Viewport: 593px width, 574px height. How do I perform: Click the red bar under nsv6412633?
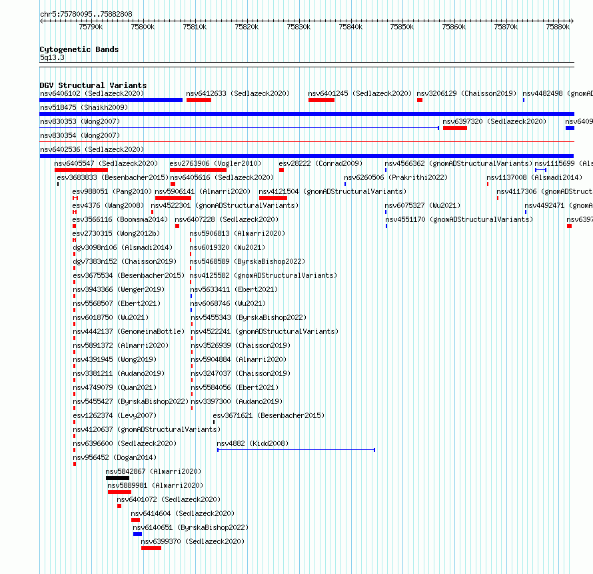click(199, 100)
